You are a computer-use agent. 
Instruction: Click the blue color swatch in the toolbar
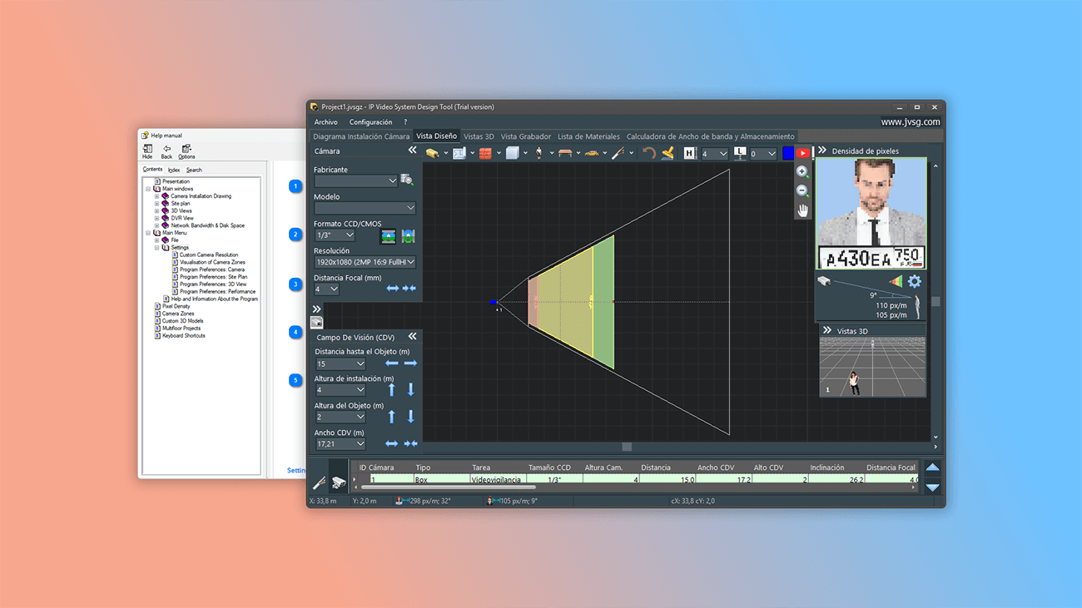pyautogui.click(x=787, y=152)
